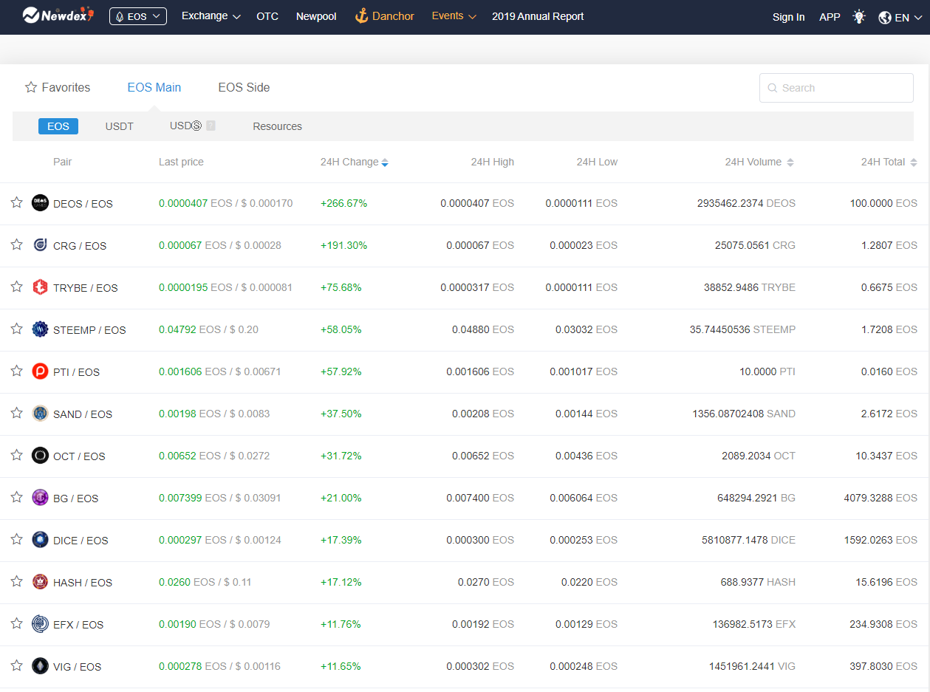
Task: Click the Pair column header
Action: pyautogui.click(x=63, y=162)
